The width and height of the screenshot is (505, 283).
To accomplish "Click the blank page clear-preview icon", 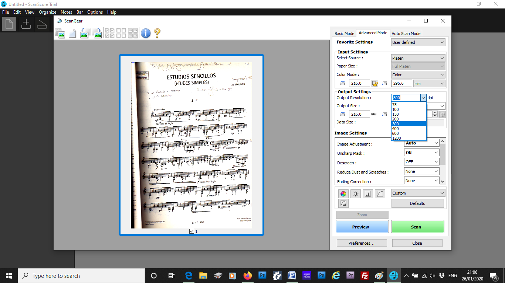I will coord(72,33).
